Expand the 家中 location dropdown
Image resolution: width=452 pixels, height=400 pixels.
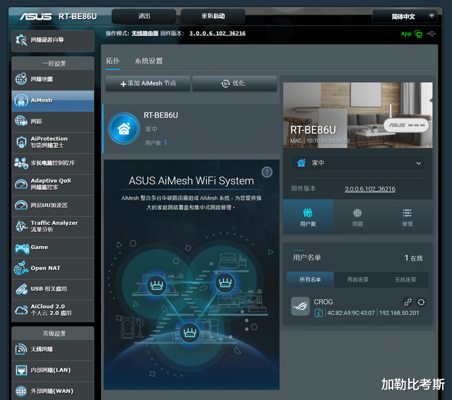tap(357, 163)
